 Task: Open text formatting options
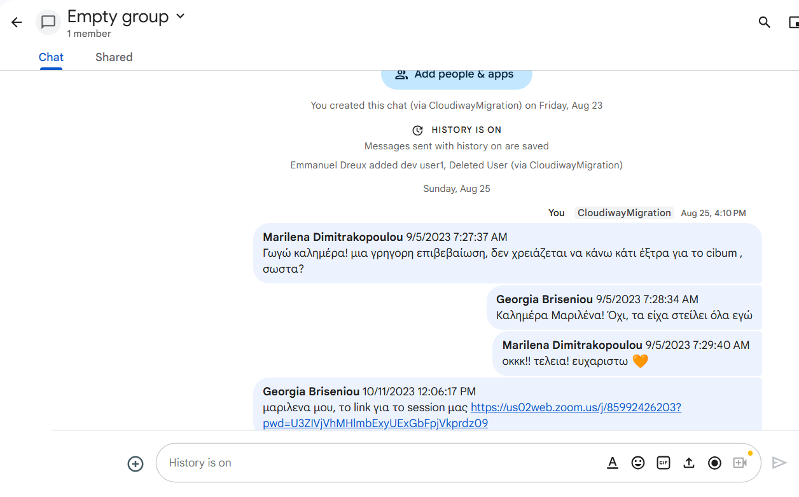point(613,463)
